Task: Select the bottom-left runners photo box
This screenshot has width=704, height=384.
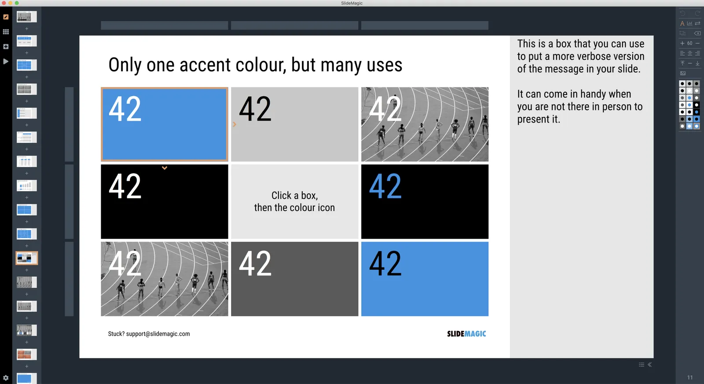Action: pos(165,279)
